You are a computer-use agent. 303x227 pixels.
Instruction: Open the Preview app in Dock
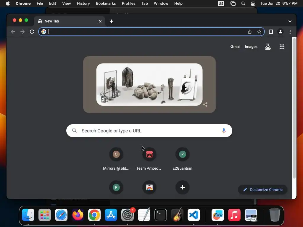[x=251, y=215]
